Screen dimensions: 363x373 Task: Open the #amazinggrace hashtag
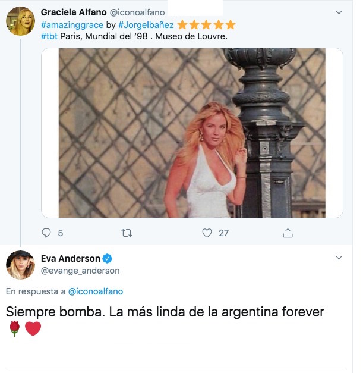click(72, 25)
